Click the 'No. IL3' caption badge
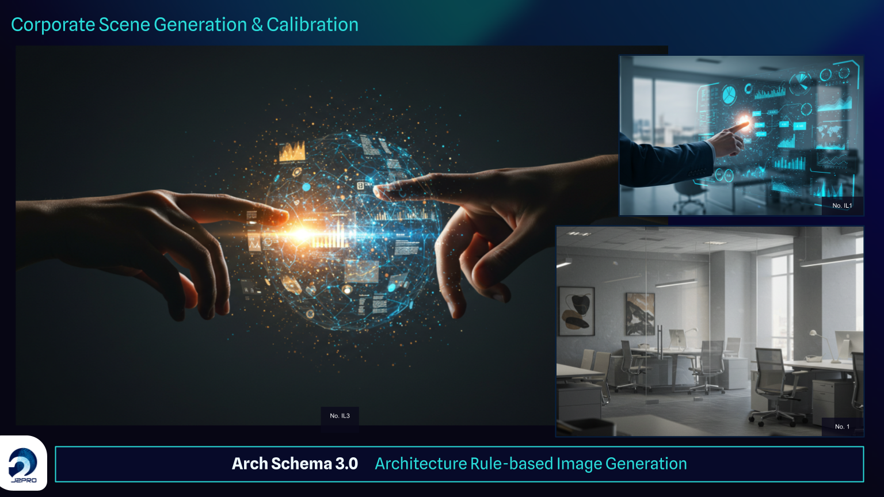This screenshot has height=497, width=884. (x=340, y=415)
